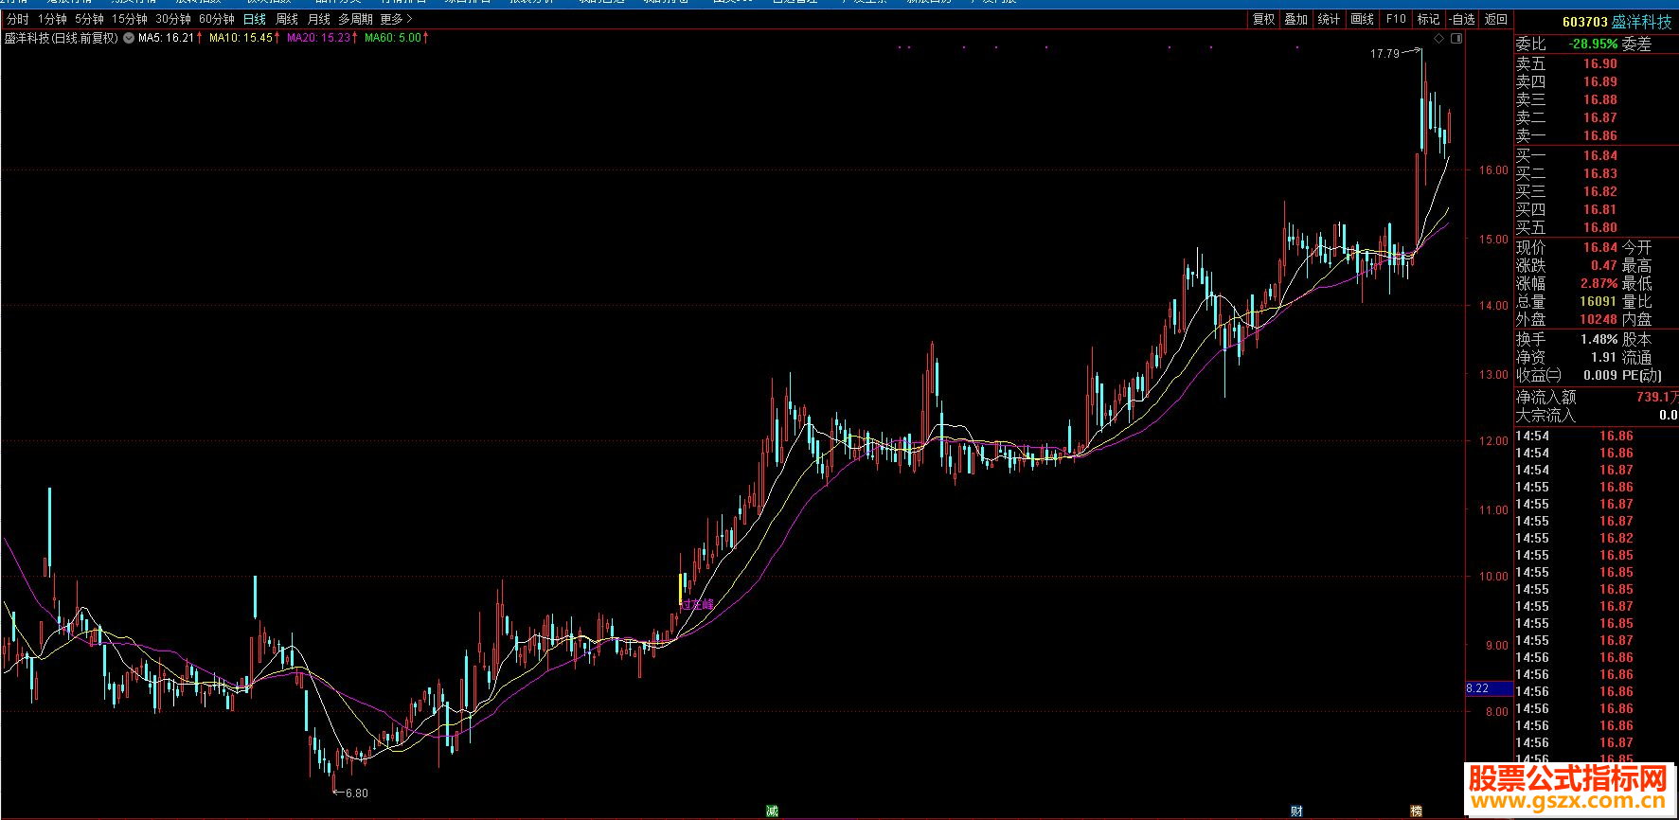Select the 买三 16.82 bid row
Screen dimensions: 1679x820
[1597, 191]
